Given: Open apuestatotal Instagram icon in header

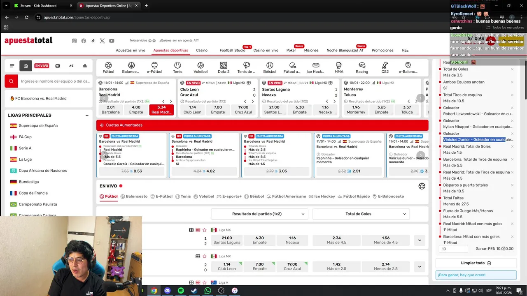Looking at the screenshot, I should coord(74,41).
